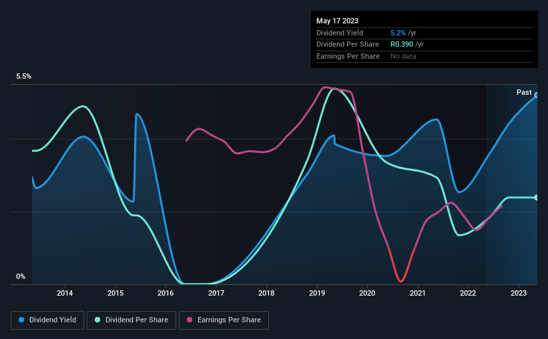Select the 2023 x-axis label

click(x=519, y=293)
